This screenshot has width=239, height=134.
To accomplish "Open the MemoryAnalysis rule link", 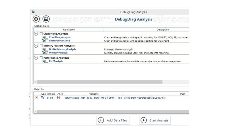I will pyautogui.click(x=58, y=52).
